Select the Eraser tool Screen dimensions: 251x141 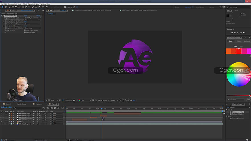(39, 7)
